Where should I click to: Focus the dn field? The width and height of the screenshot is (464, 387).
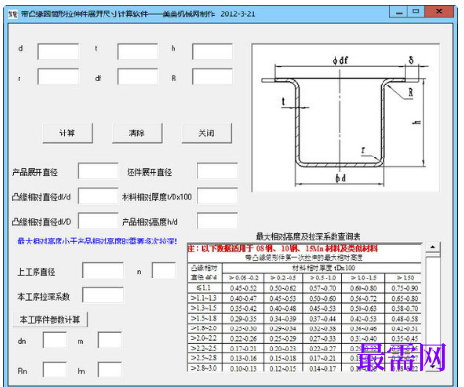tap(55, 340)
